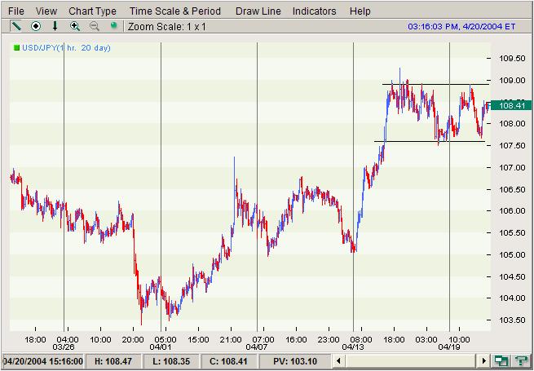Viewport: 534px width, 371px height.
Task: Open the View menu
Action: pos(46,11)
